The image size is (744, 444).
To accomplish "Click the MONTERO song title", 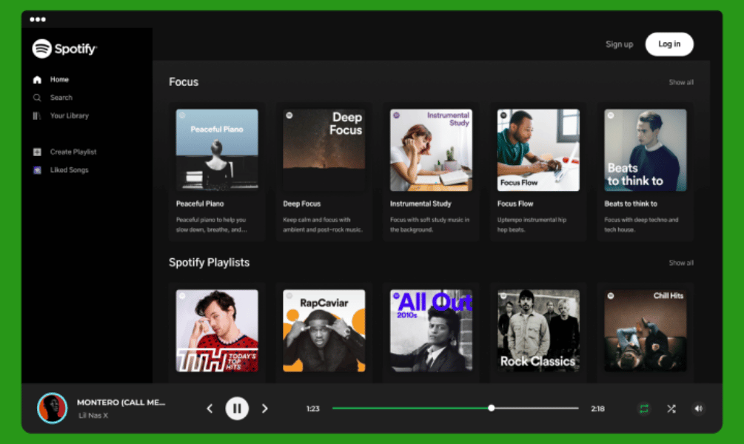I will pos(121,403).
